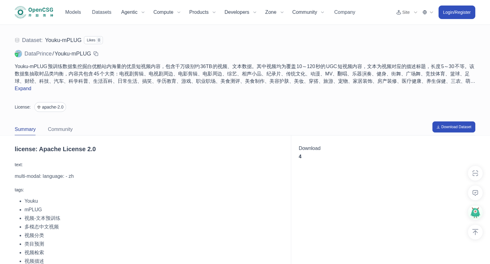Click the back-to-top arrow button
Image resolution: width=490 pixels, height=264 pixels.
[475, 232]
